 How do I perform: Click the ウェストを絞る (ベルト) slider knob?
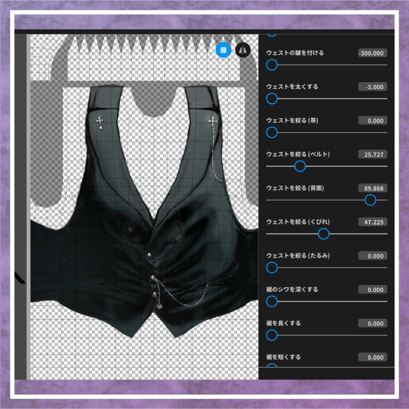(300, 166)
